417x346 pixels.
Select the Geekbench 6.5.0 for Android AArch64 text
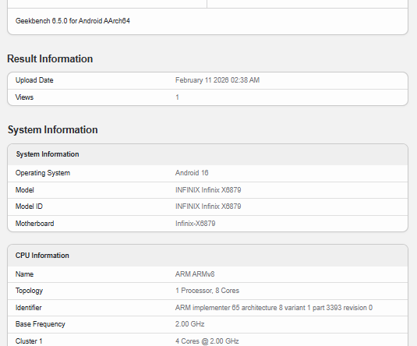[x=72, y=21]
